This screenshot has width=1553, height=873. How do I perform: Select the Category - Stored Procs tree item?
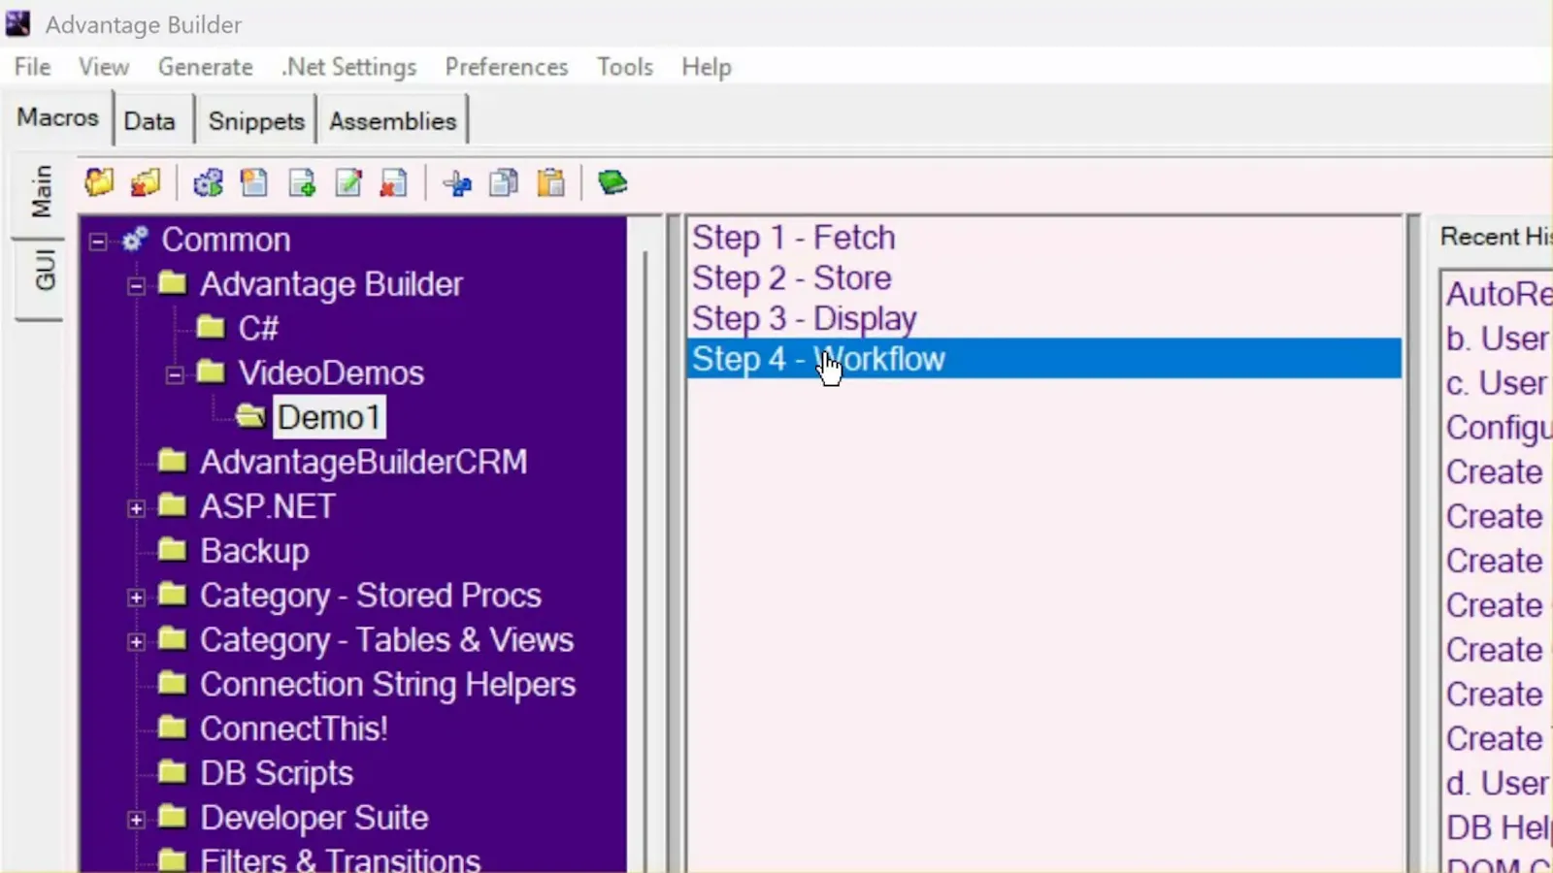click(370, 595)
